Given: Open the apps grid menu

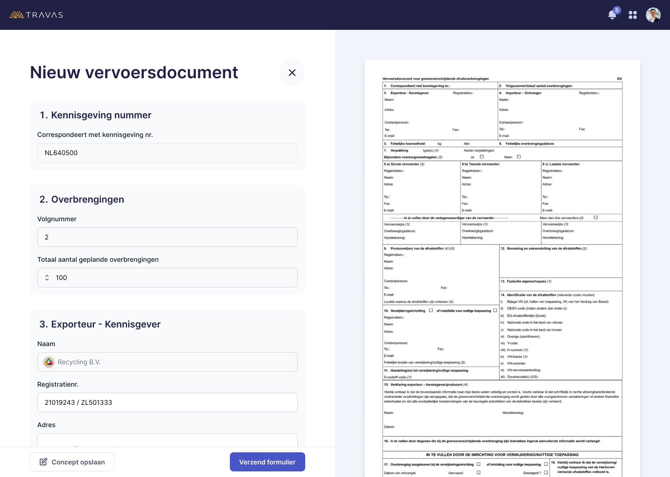Looking at the screenshot, I should (x=633, y=15).
